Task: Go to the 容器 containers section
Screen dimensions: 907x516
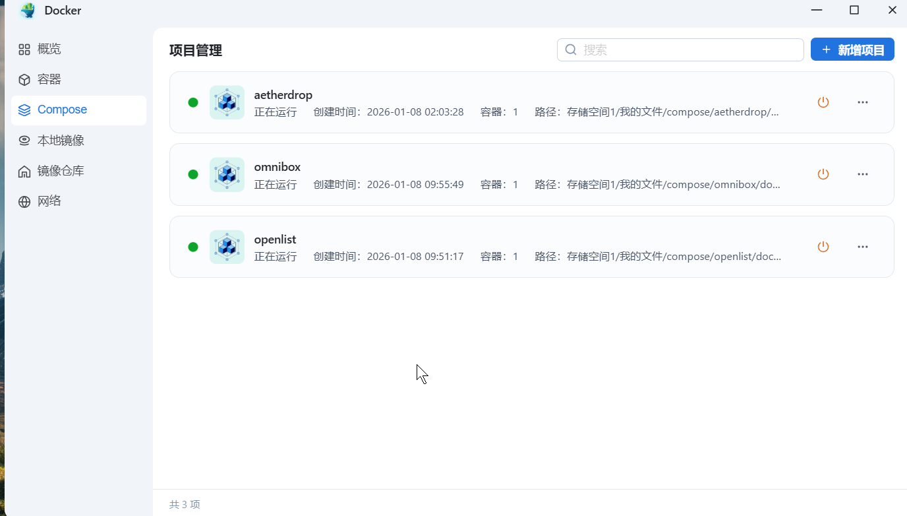Action: click(78, 79)
